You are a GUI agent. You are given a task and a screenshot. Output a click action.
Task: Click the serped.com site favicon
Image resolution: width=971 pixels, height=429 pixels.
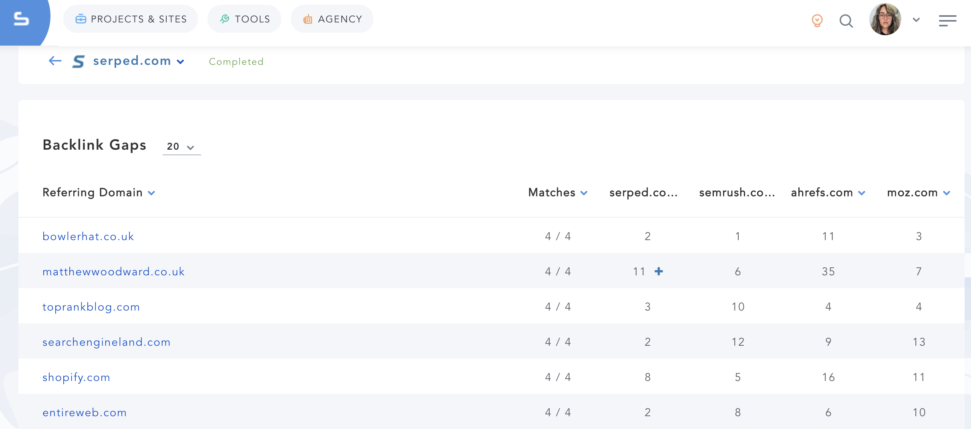coord(79,61)
